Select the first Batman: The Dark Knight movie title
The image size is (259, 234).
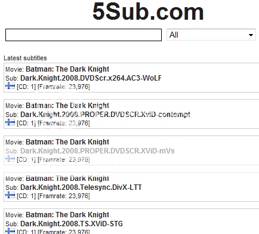click(67, 69)
